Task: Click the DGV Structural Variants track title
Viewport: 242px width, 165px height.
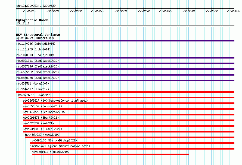Action: 38,35
